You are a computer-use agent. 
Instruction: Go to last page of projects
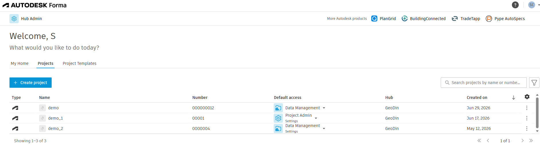click(x=531, y=141)
